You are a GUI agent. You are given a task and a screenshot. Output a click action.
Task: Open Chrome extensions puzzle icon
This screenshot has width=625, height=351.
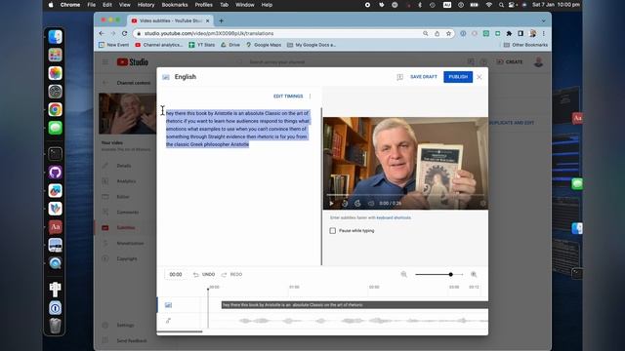(x=509, y=34)
